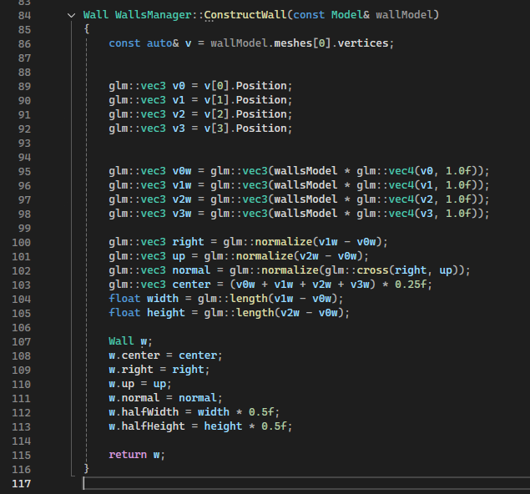The image size is (530, 494).
Task: Click line number 95 in the gutter
Action: [x=22, y=170]
